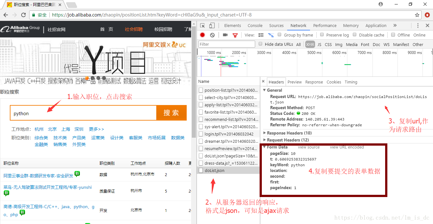Screen dimensions: 433x224
Task: Open the red extension icon beside the address bar
Action: (427, 15)
